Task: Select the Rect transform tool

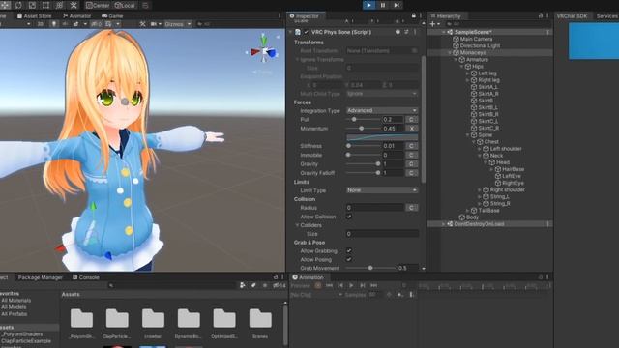Action: [x=45, y=5]
